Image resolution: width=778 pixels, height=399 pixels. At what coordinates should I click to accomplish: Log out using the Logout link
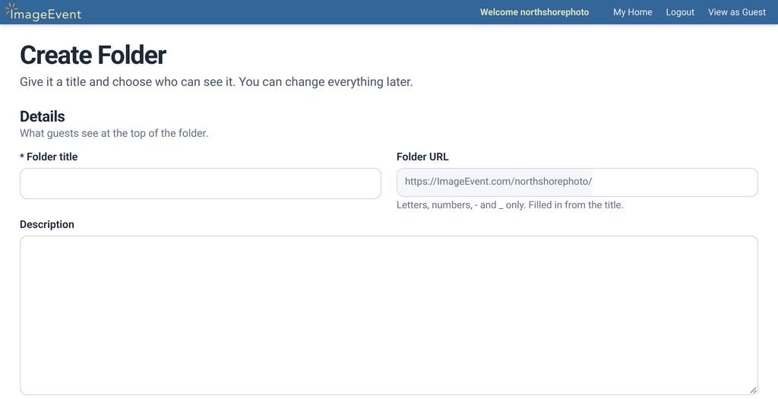[680, 12]
